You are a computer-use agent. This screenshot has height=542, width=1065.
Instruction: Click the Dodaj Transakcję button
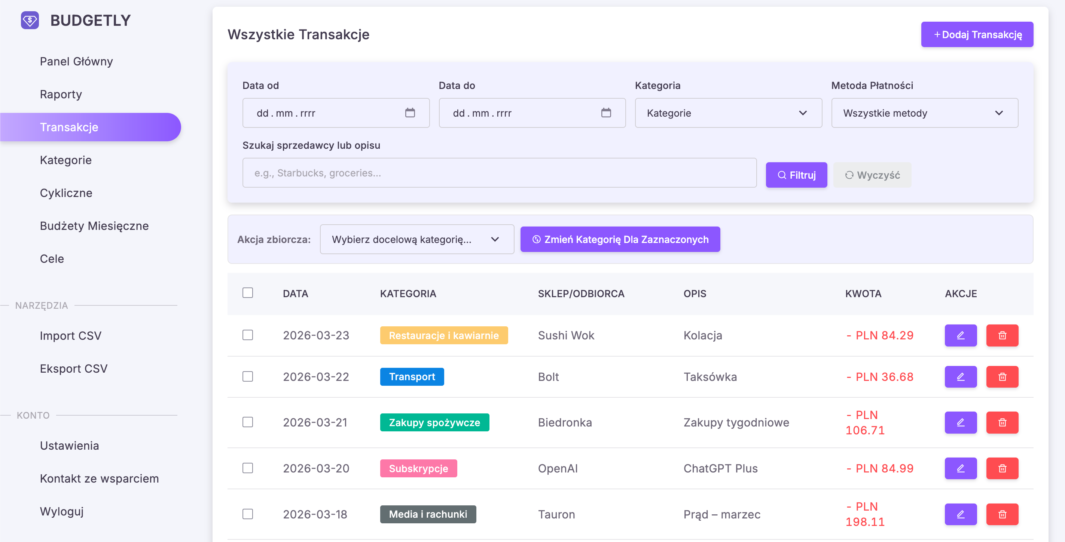tap(977, 34)
